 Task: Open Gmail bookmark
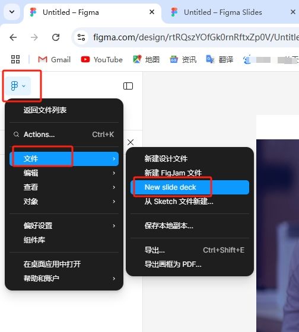coord(54,59)
